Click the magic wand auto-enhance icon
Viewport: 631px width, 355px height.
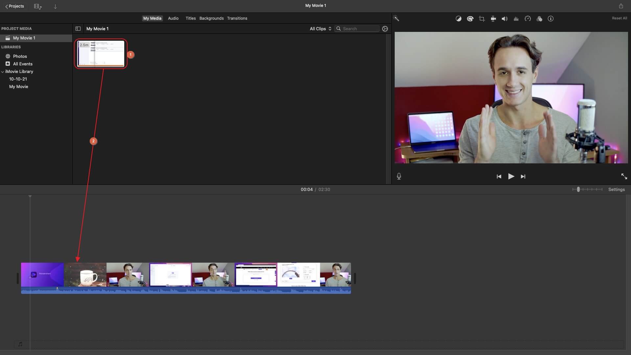[x=396, y=18]
